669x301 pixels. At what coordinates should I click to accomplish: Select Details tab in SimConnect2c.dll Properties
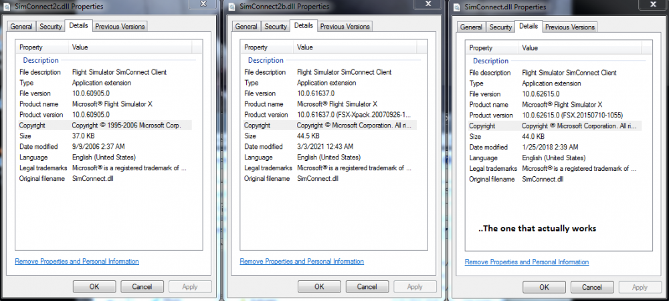click(x=78, y=26)
